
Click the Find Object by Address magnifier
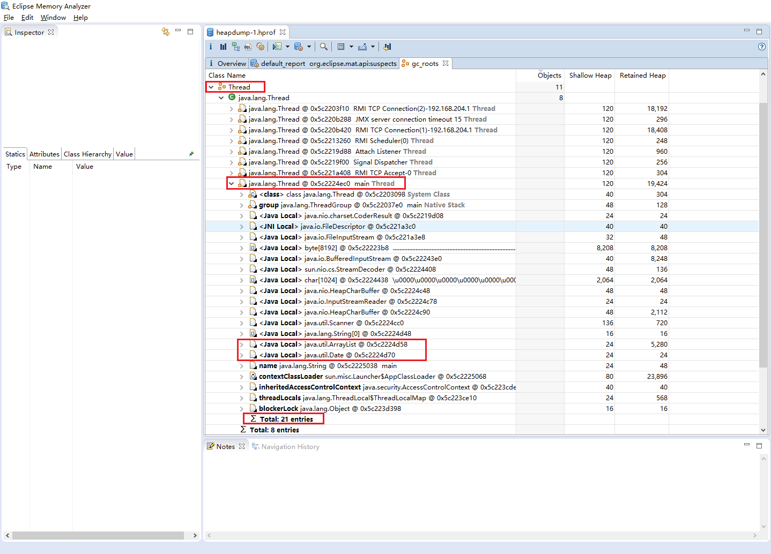pyautogui.click(x=323, y=47)
